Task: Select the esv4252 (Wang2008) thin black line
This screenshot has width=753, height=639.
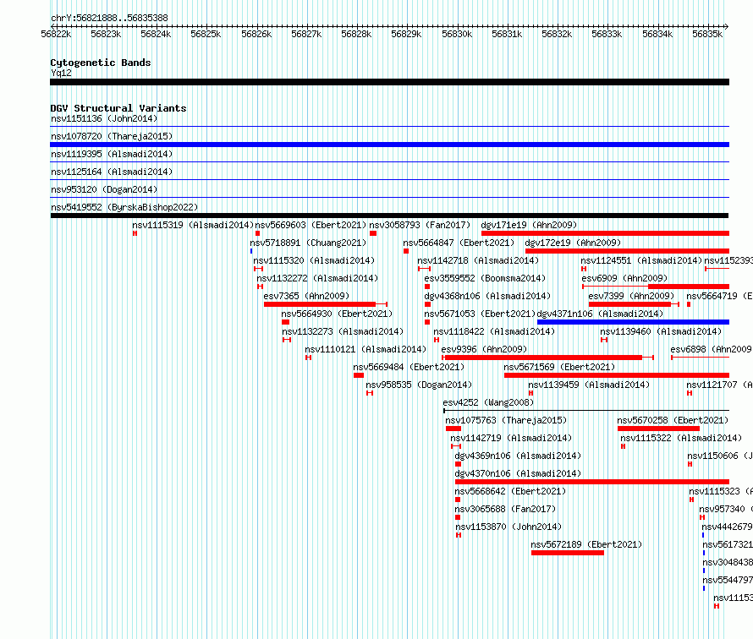Action: [586, 411]
